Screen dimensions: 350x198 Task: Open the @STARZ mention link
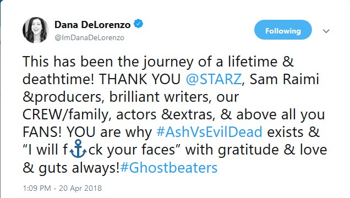[214, 79]
